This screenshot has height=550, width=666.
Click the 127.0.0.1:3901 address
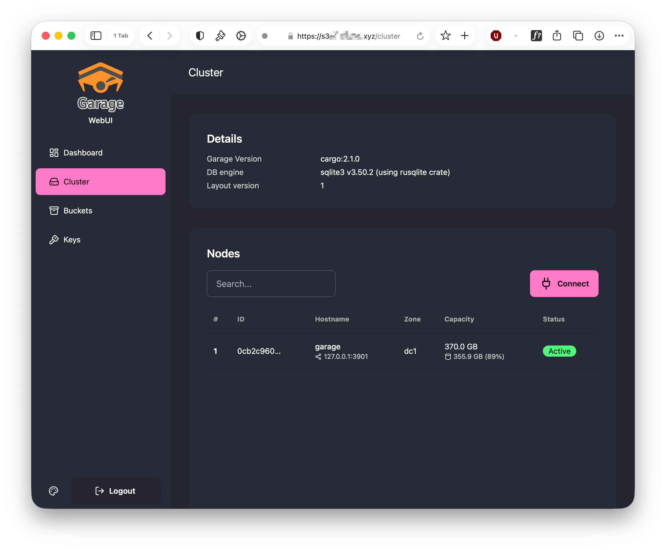(x=346, y=356)
